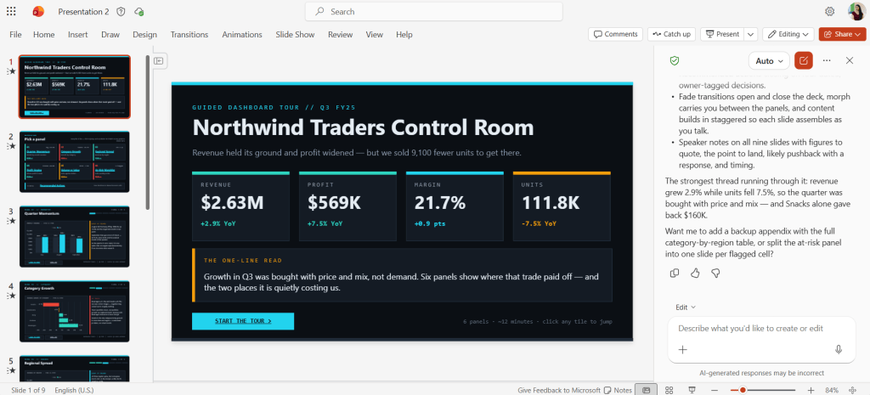Screen dimensions: 870x395
Task: Fit slide to window icon
Action: (852, 390)
